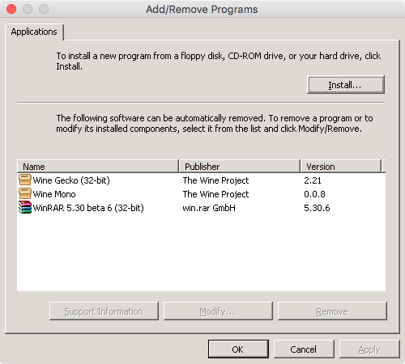Click "The Wine Project" in Wine Mono row
The height and width of the screenshot is (364, 405).
click(215, 194)
